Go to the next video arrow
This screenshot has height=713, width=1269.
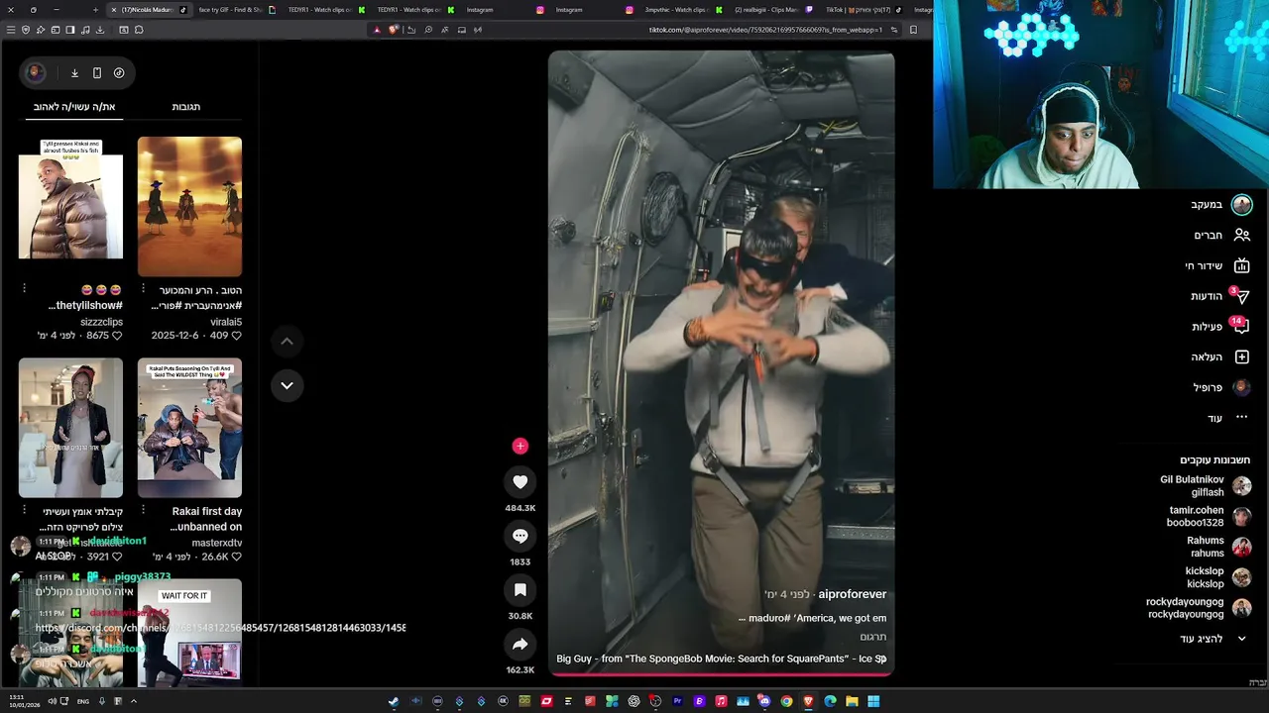[x=287, y=385]
